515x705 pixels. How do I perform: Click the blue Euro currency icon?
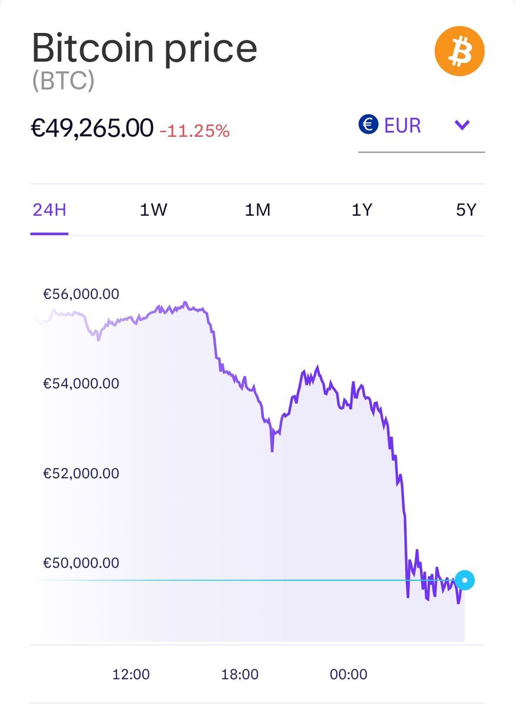pos(368,125)
